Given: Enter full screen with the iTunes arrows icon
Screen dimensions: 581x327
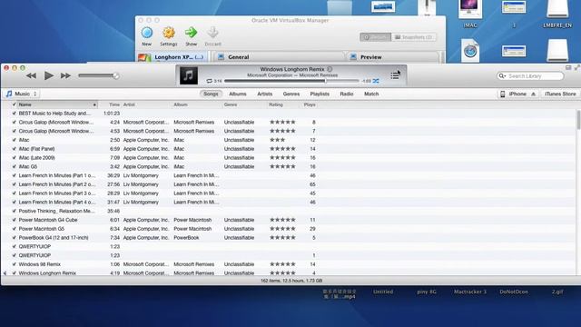Looking at the screenshot, I should click(577, 67).
